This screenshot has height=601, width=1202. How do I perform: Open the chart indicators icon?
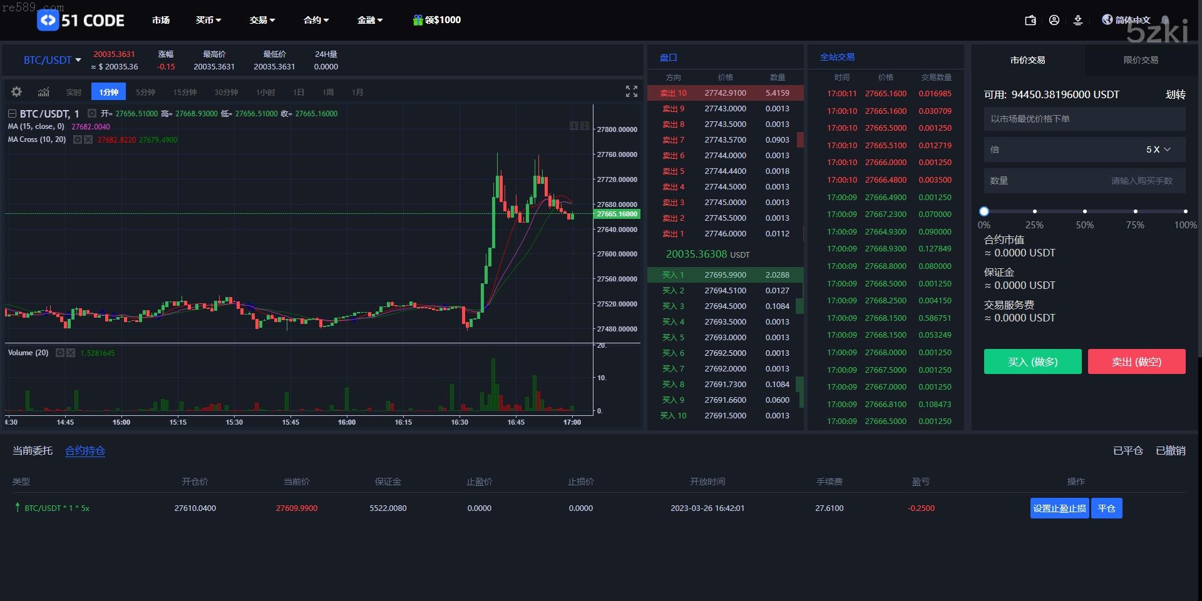43,92
